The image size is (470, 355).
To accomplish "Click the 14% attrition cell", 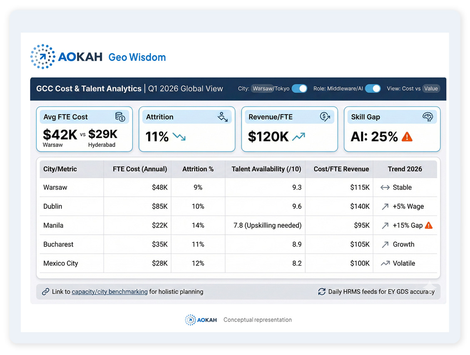I will click(198, 225).
